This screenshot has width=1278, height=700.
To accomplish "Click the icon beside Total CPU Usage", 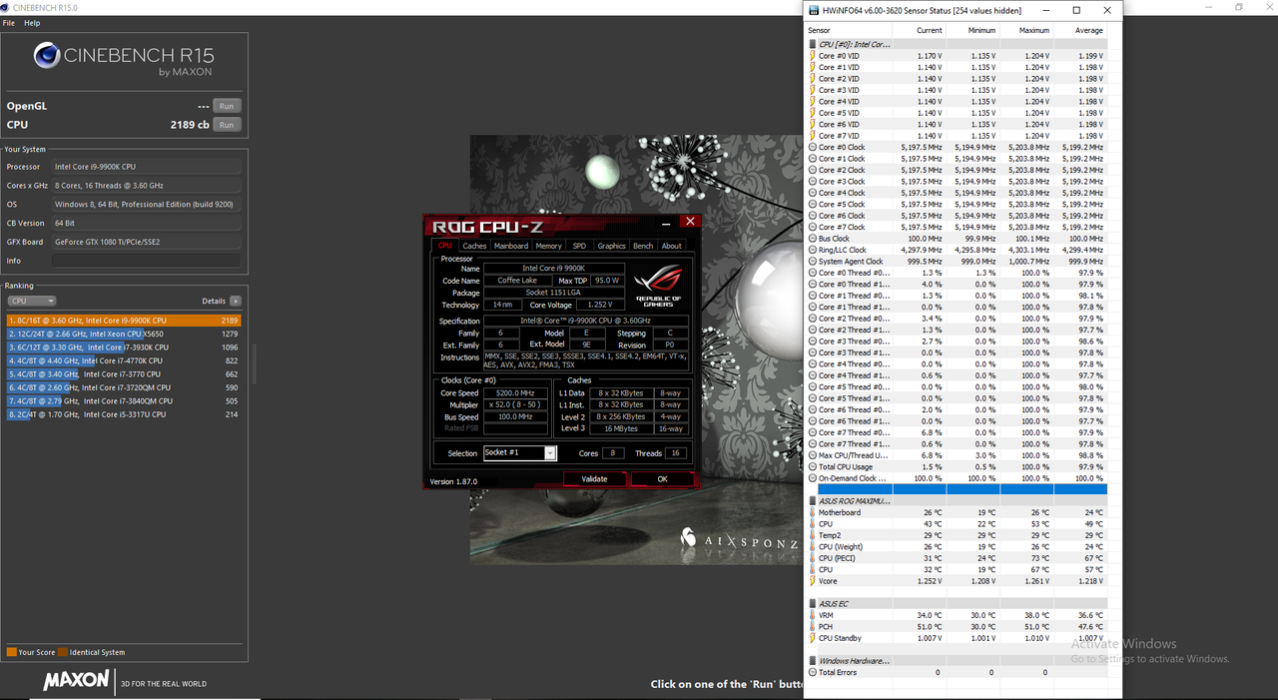I will coord(813,466).
